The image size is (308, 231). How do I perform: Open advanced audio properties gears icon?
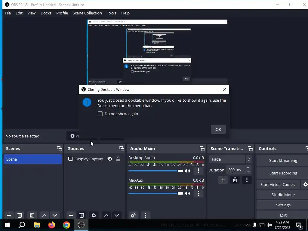(133, 215)
